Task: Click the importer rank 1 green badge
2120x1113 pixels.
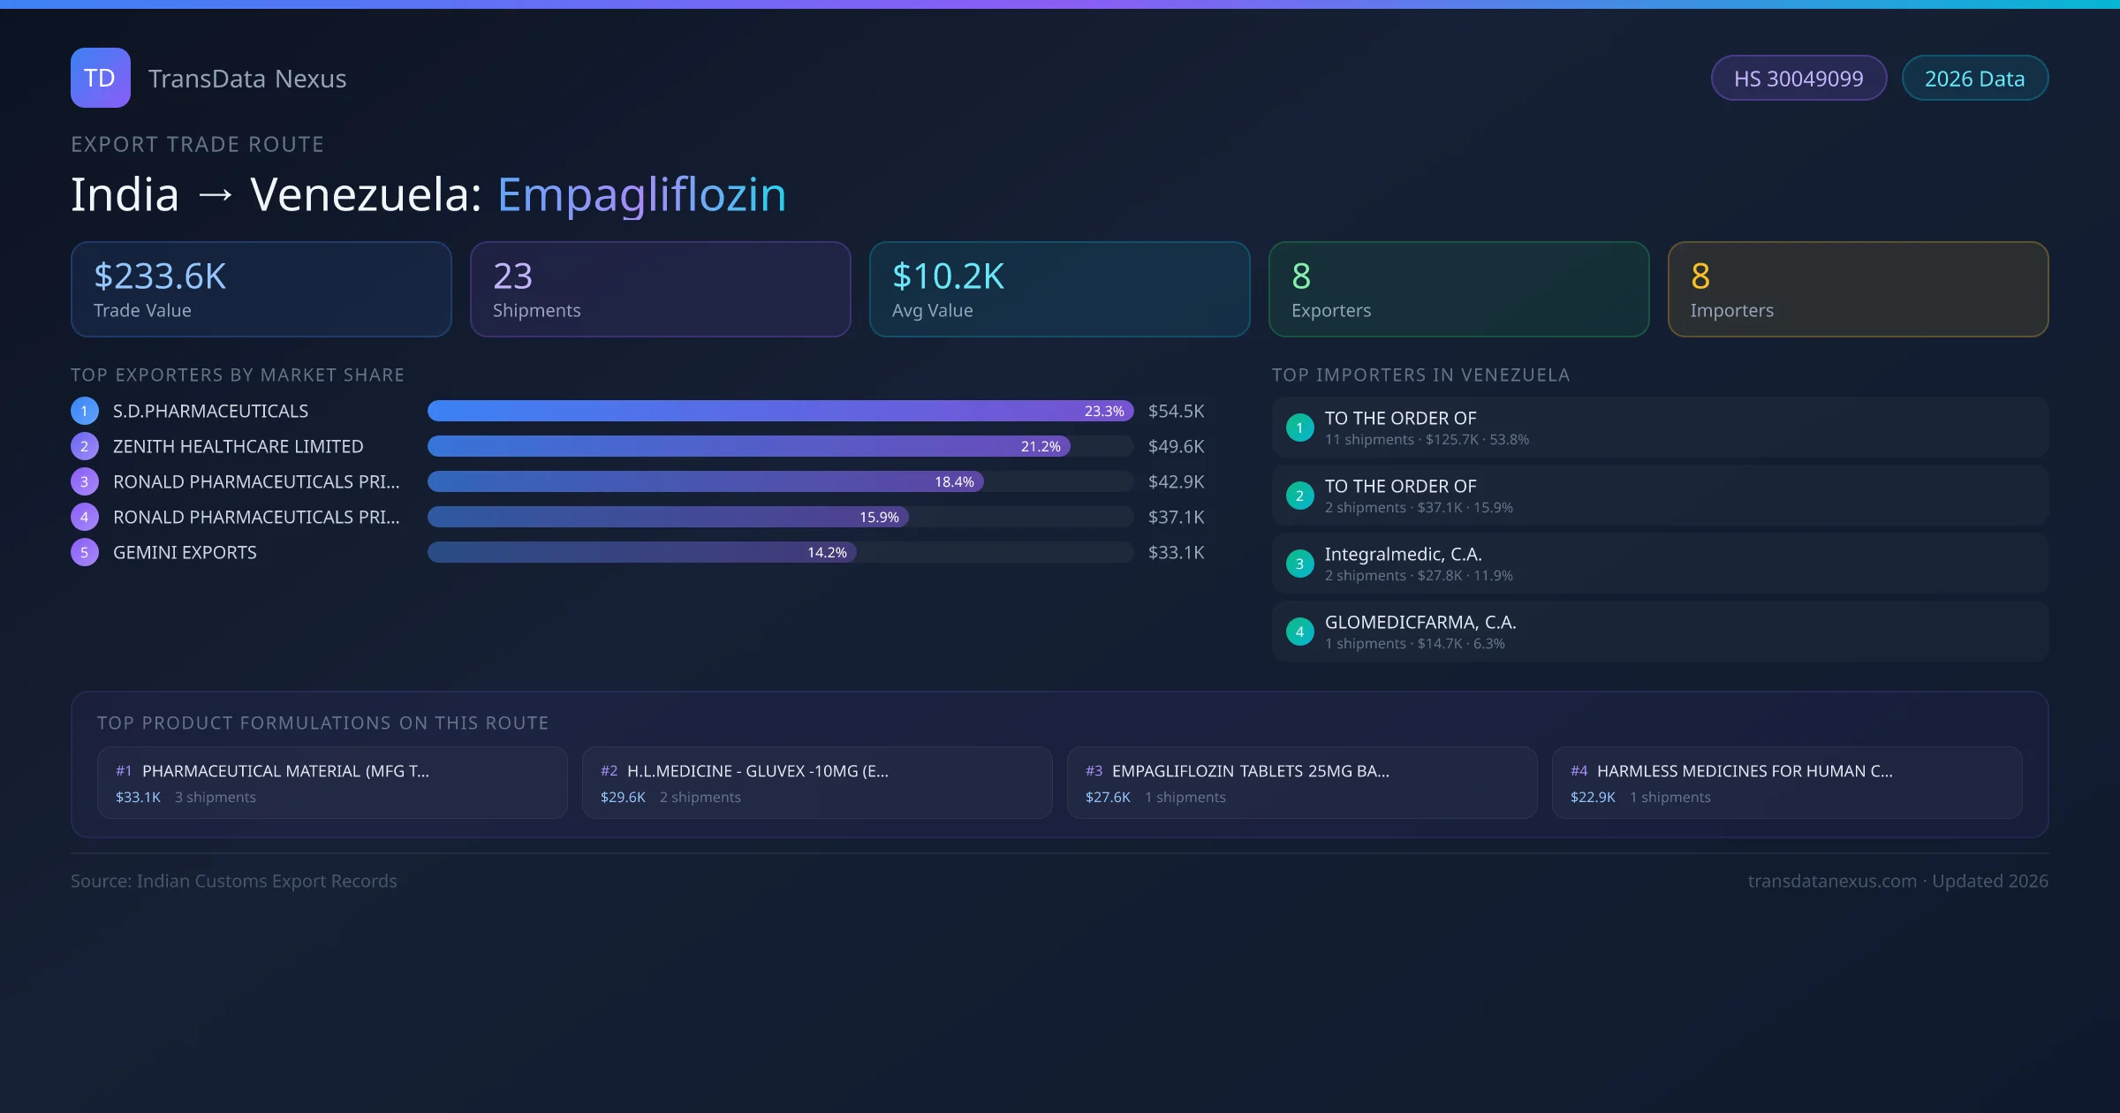Action: 1299,428
